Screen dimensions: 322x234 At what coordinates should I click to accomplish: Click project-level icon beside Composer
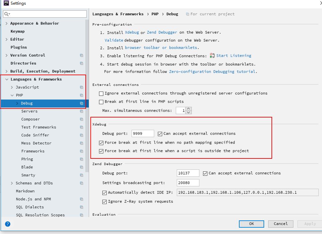coord(81,119)
